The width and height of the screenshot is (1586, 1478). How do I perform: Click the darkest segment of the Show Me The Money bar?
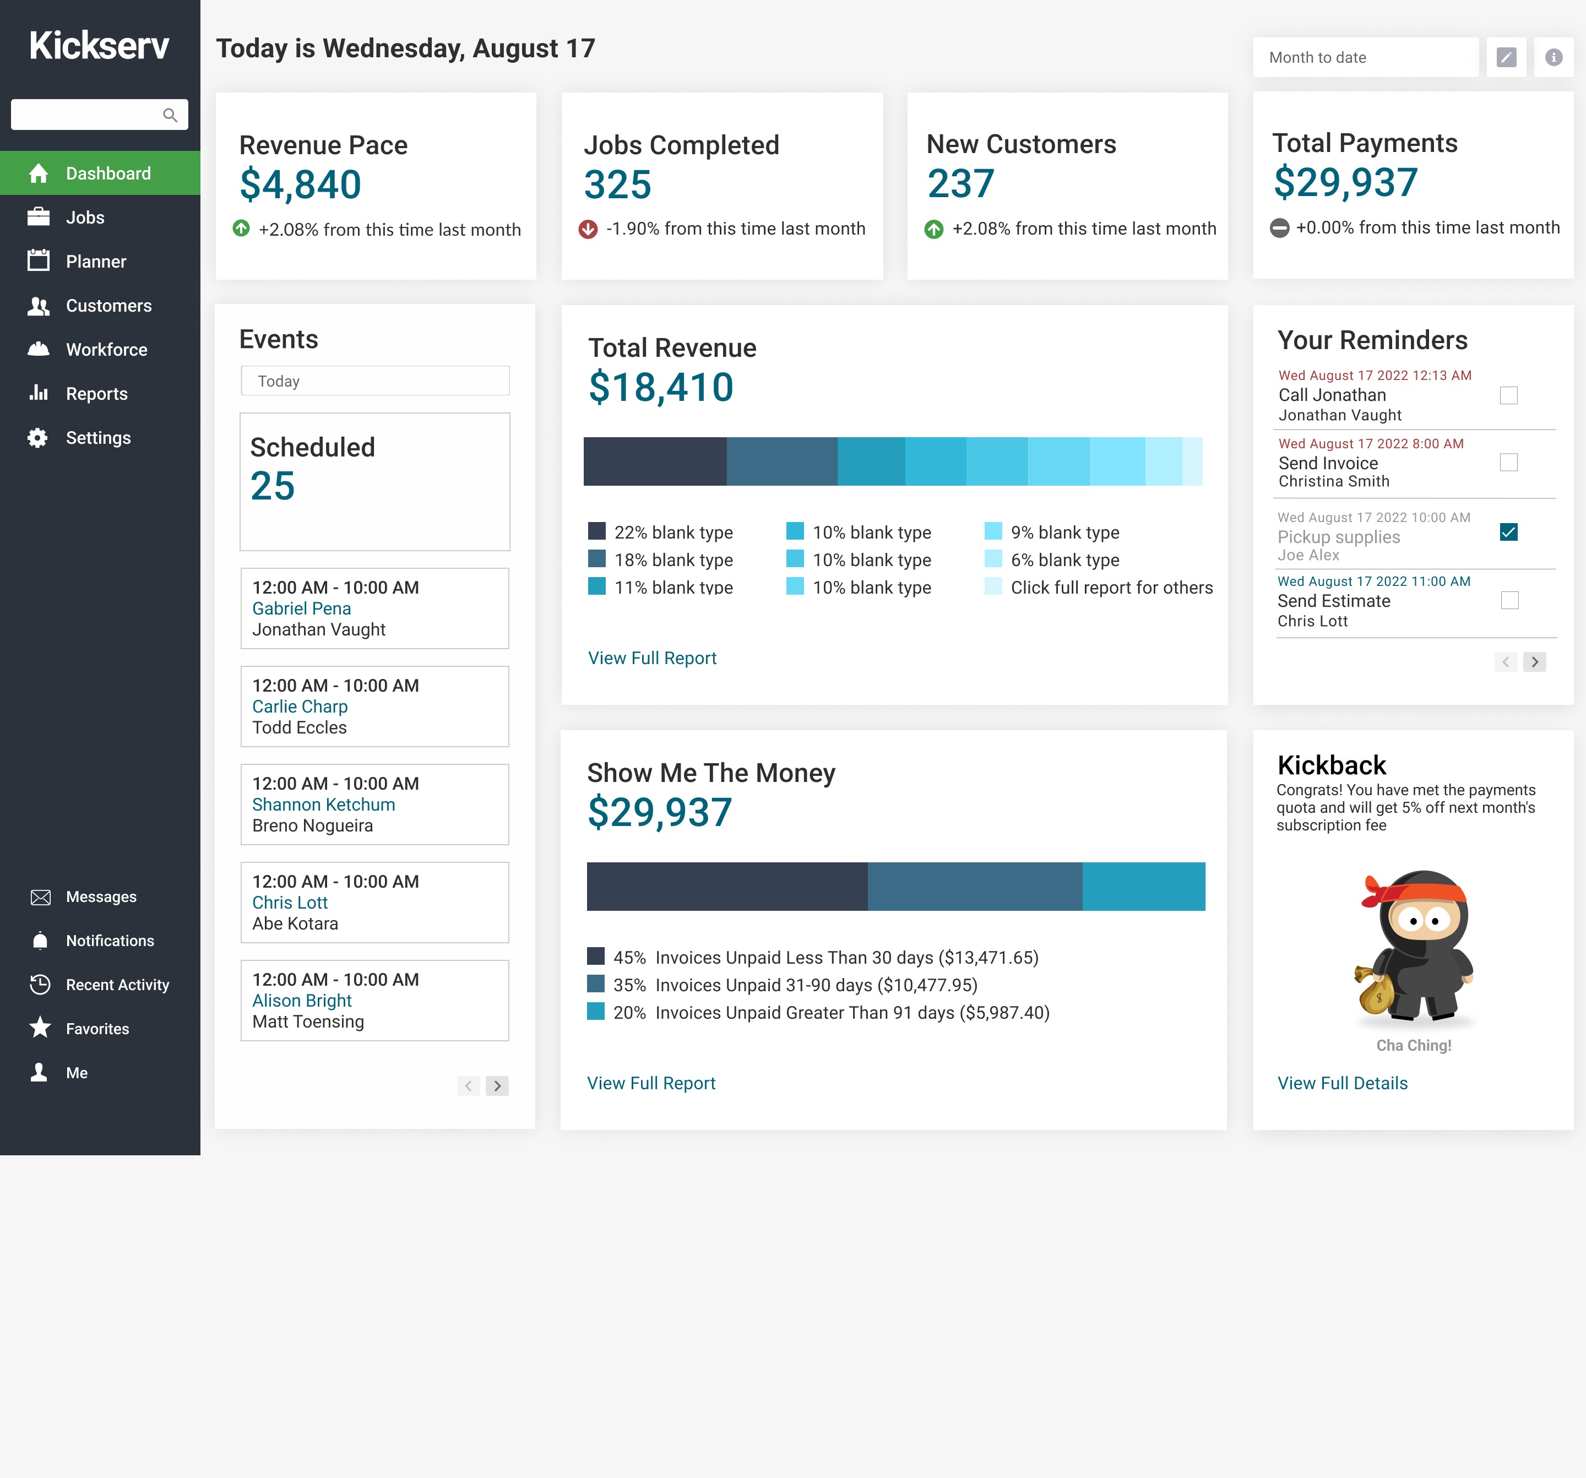(726, 886)
